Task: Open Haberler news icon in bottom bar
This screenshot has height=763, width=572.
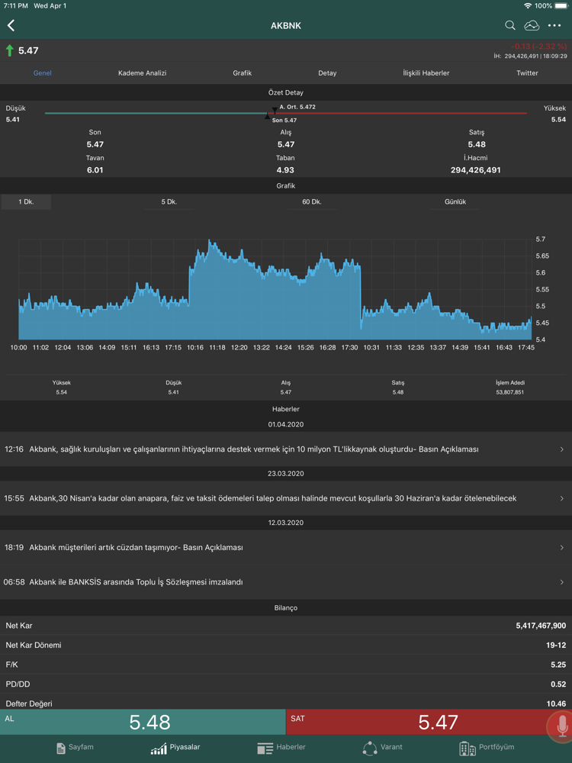Action: (265, 748)
